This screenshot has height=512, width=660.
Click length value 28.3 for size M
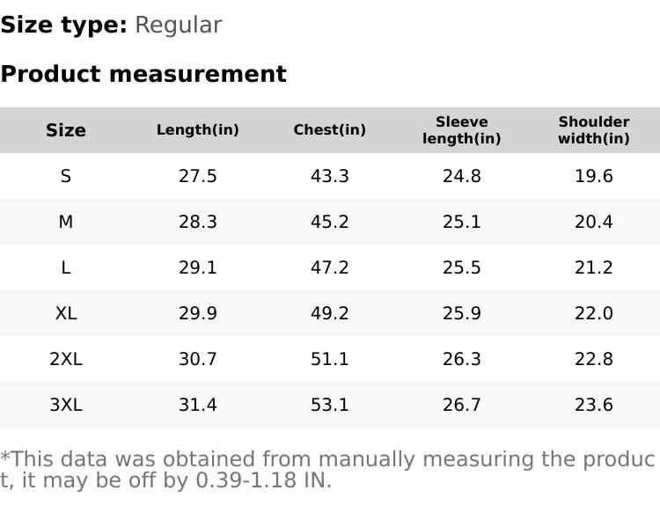coord(198,222)
